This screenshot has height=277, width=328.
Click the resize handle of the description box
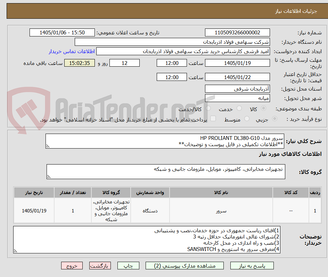click(x=48, y=146)
